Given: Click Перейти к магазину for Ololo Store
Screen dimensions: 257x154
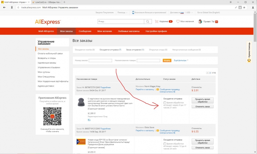Looking at the screenshot, I should click(145, 131).
